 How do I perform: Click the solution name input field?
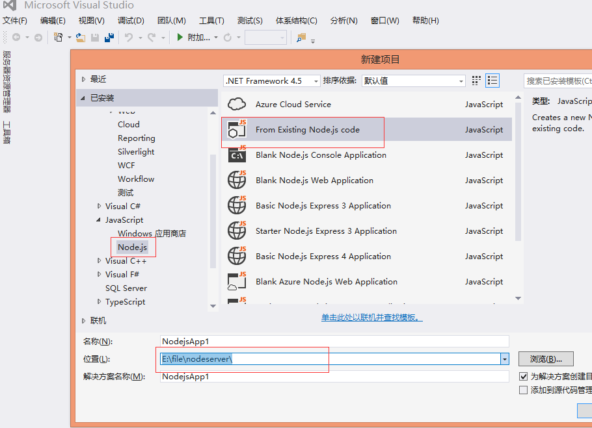click(x=334, y=377)
